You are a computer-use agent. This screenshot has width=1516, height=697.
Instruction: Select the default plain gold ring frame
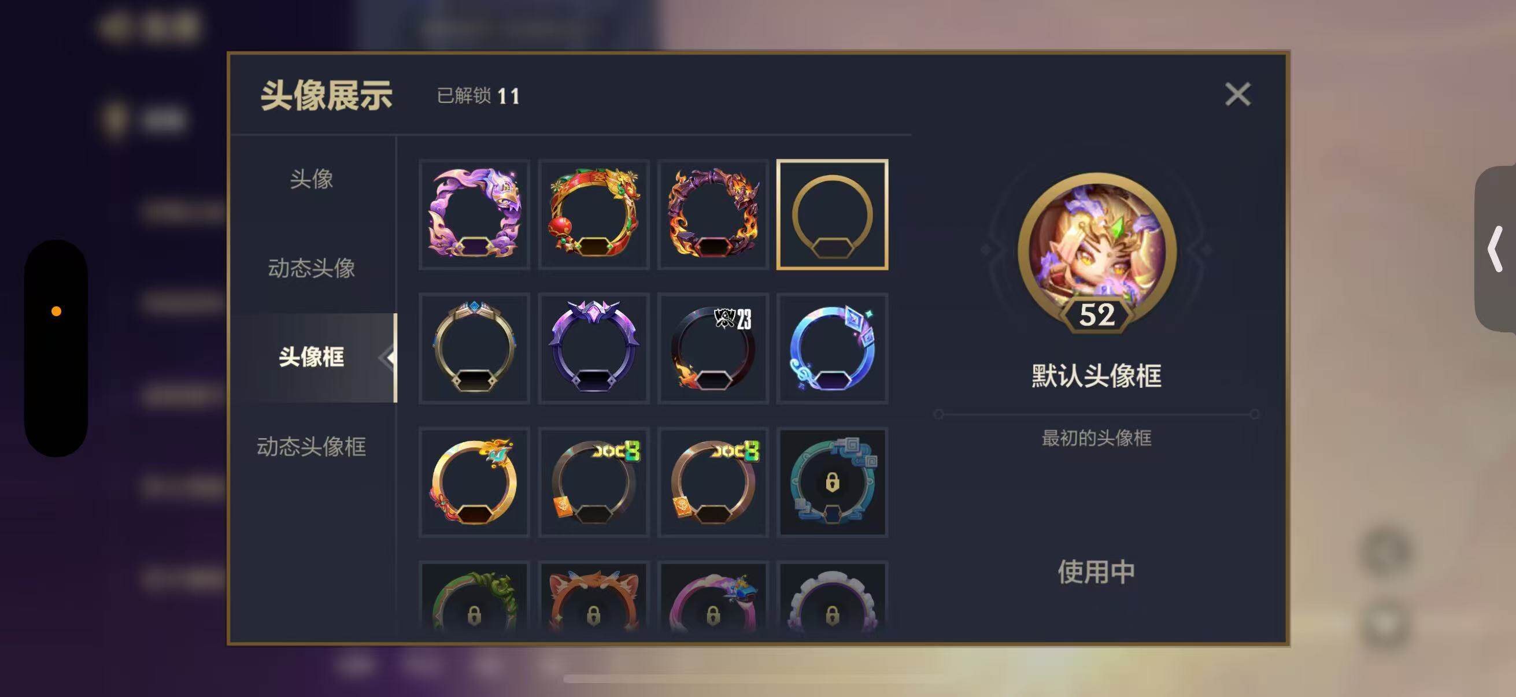point(832,214)
